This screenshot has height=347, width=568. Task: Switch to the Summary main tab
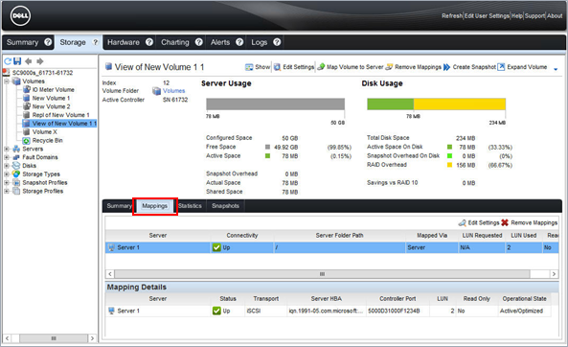22,42
